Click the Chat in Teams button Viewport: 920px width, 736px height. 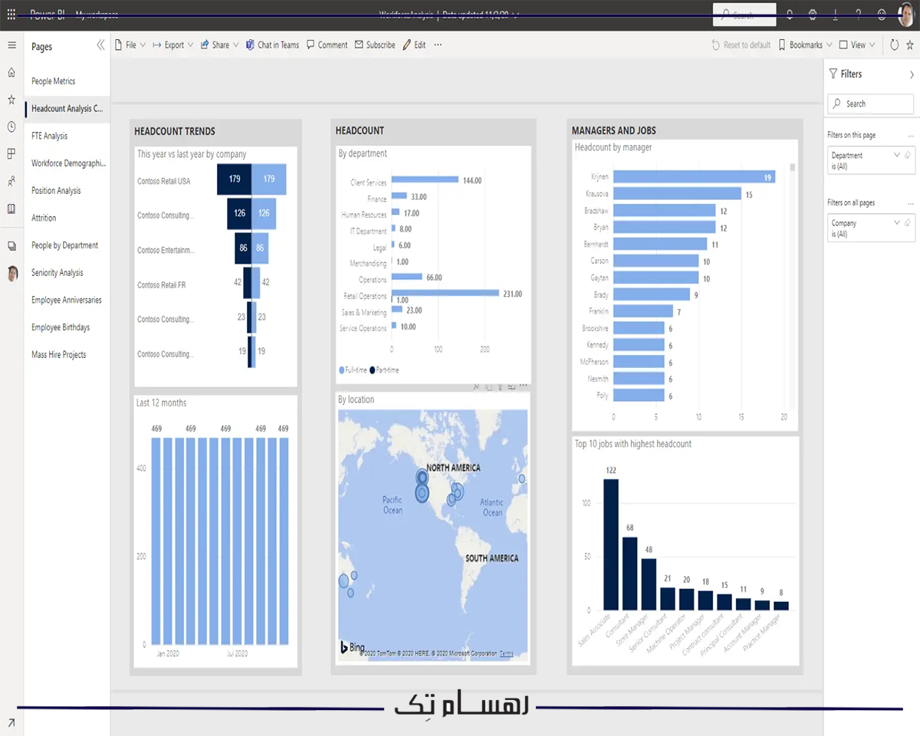point(272,45)
